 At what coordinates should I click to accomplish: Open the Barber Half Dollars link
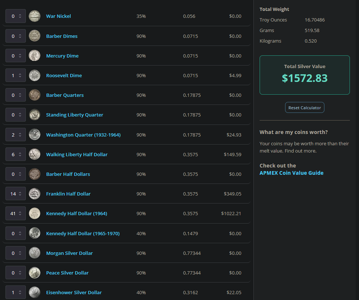coord(68,174)
